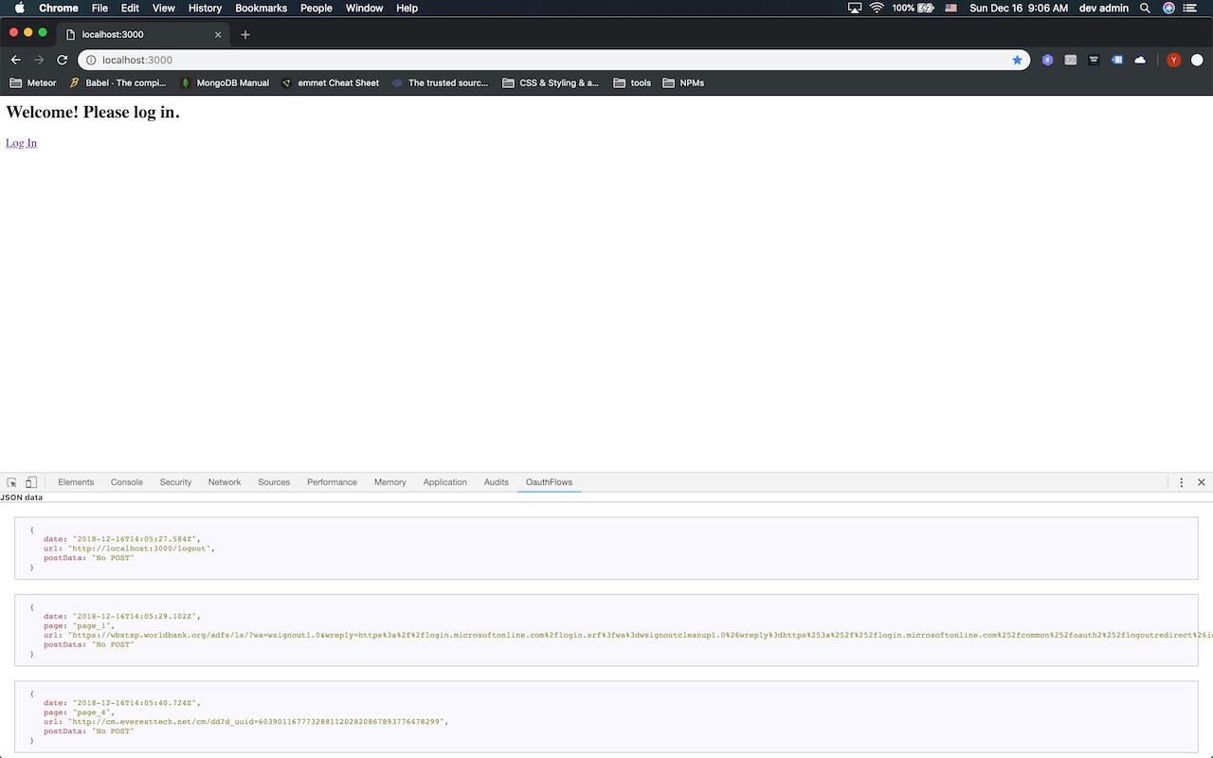Switch to the Application DevTools tab
Screen dimensions: 1213x758
pos(445,482)
